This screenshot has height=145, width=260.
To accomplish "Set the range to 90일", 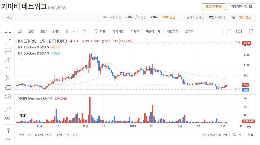I will point(49,135).
